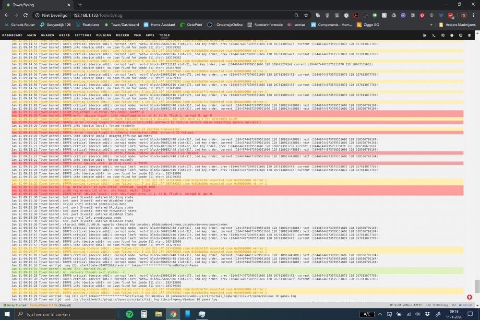Bookmark this page with the star
Image resolution: width=480 pixels, height=320 pixels.
pyautogui.click(x=306, y=15)
